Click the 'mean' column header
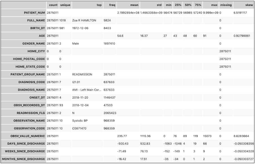255x164 pixels. (128, 5)
